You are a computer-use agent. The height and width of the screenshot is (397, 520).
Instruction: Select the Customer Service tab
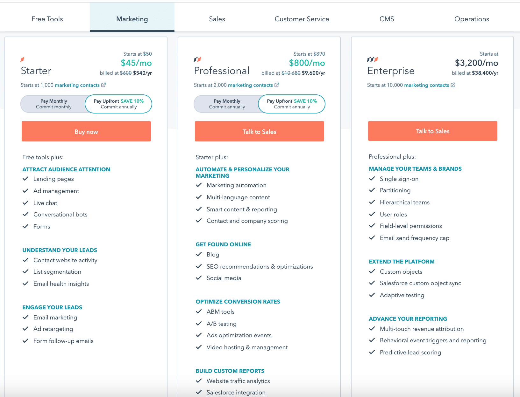(x=302, y=19)
